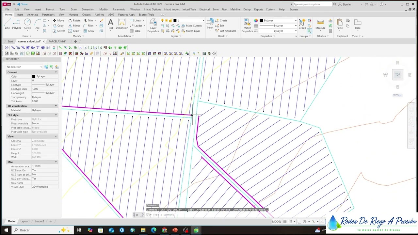418x235 pixels.
Task: Toggle Group Selection on/off icon
Action: (309, 31)
